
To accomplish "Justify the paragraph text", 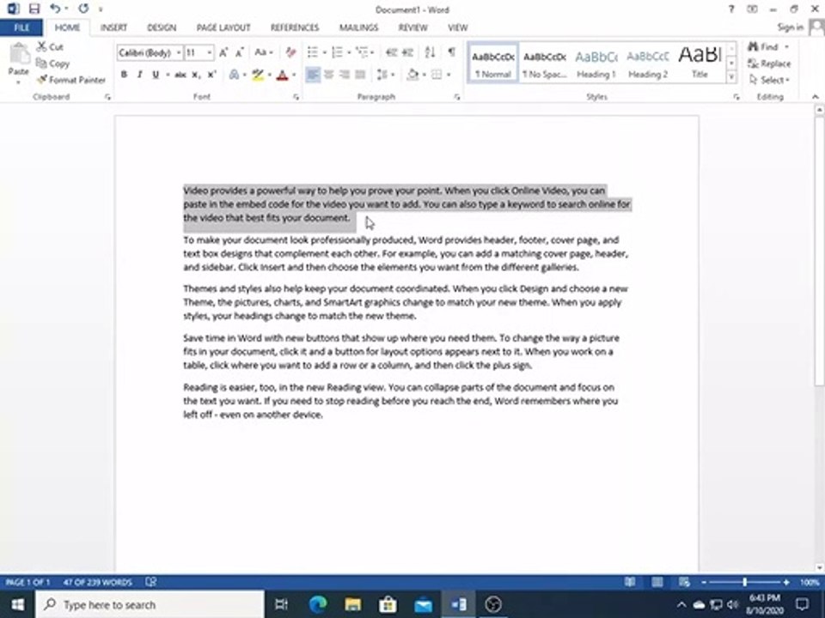I will click(360, 75).
